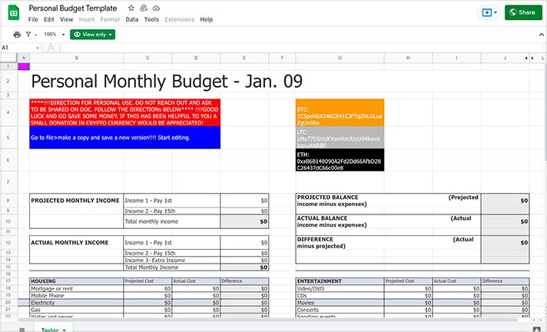Open the 100% zoom dropdown

click(x=54, y=35)
